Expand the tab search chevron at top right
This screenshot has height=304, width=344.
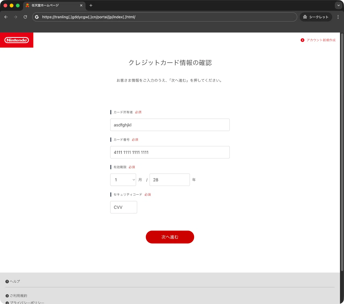pyautogui.click(x=339, y=5)
